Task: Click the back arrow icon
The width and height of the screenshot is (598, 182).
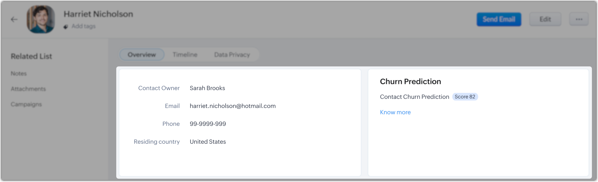Action: click(14, 20)
